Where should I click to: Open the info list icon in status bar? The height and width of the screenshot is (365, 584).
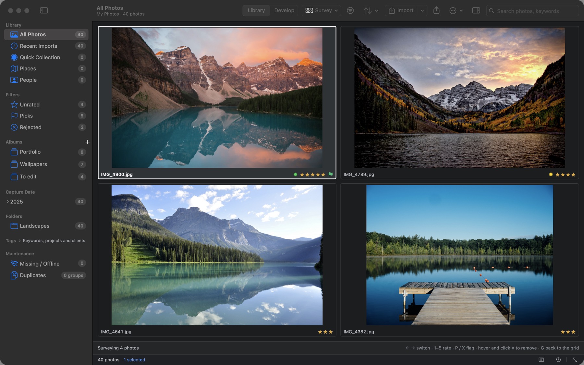tap(541, 359)
